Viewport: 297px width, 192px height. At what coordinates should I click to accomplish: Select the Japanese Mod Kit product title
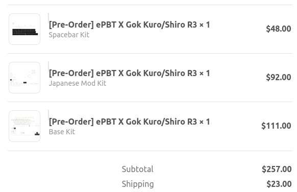click(x=129, y=74)
